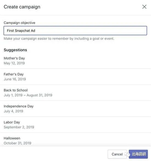Click the Campaign objective label
This screenshot has width=151, height=161.
(19, 23)
